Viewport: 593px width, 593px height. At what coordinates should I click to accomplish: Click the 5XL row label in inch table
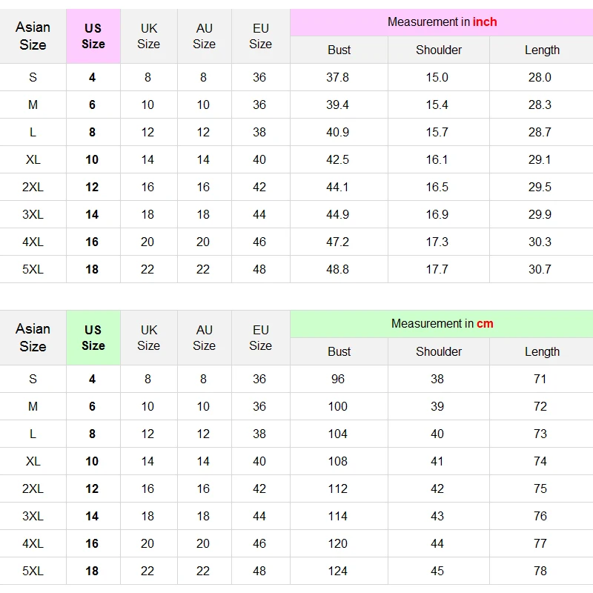pos(33,269)
